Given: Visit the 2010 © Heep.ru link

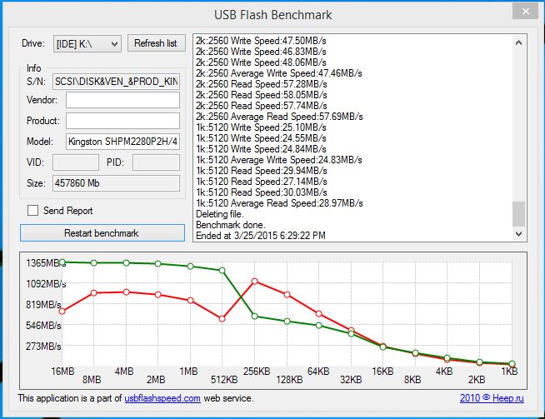Looking at the screenshot, I should tap(493, 397).
